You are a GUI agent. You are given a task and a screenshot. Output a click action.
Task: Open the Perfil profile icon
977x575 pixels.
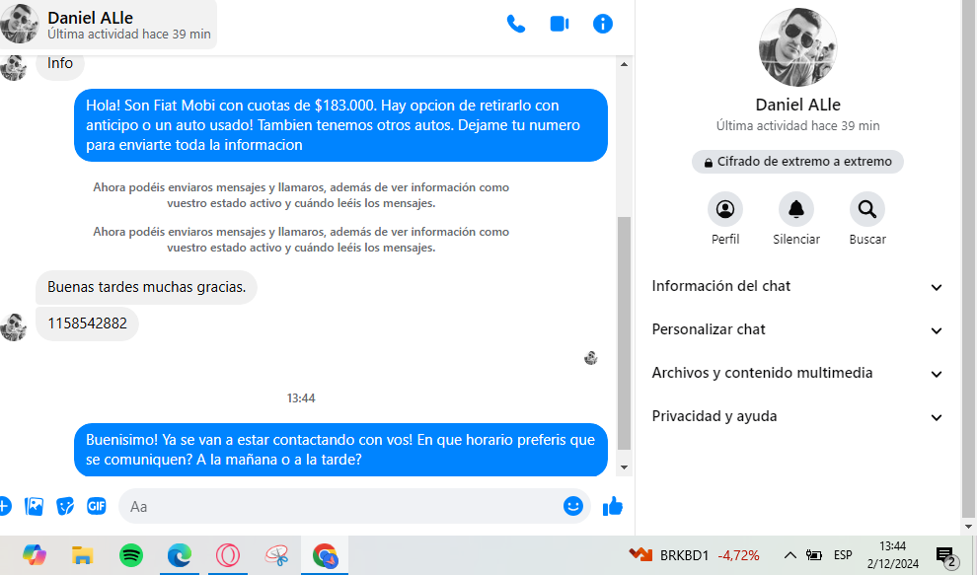[x=725, y=209]
